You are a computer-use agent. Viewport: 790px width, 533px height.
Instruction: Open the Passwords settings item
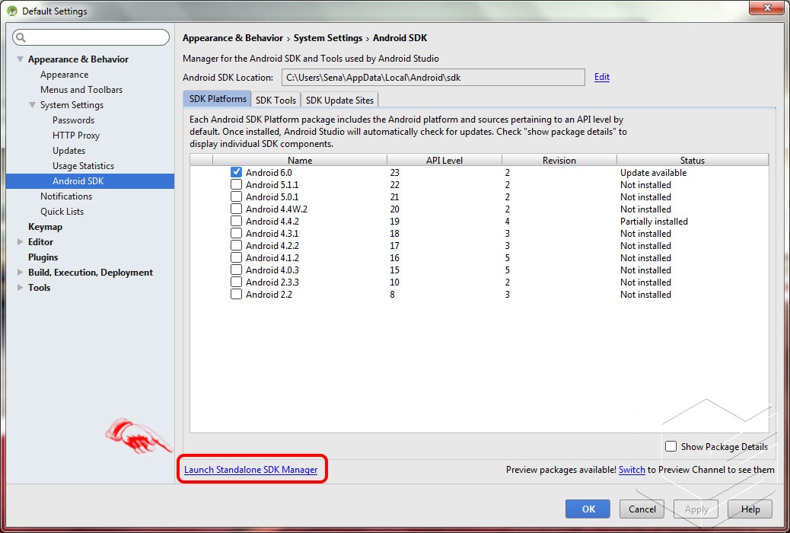pos(73,120)
